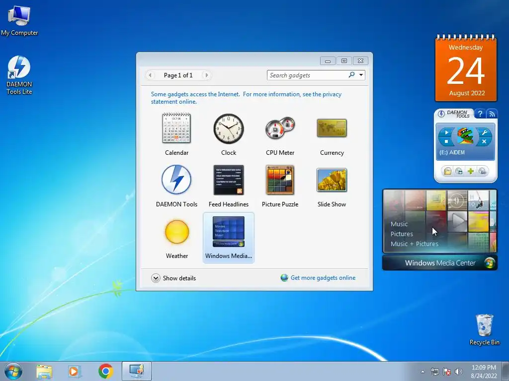Click the DAEMON Tools gadget play/mount button
Viewport: 509px width, 381px height.
point(446,132)
